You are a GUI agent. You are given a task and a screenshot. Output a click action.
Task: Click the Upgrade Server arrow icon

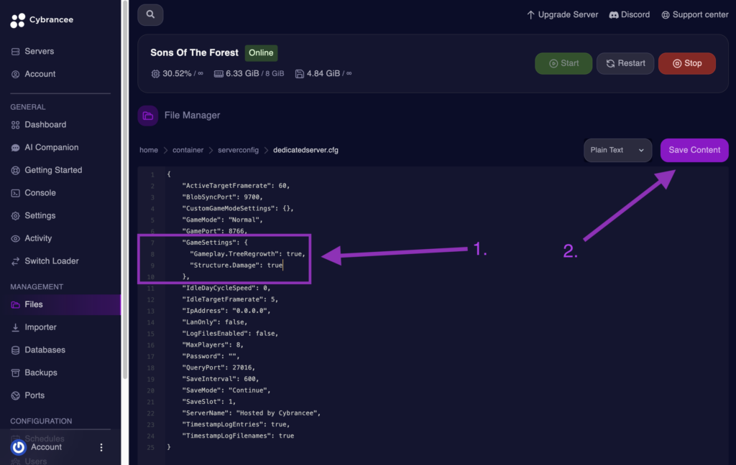pos(530,15)
